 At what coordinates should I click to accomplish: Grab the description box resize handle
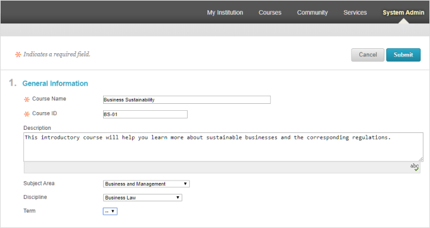coord(421,159)
